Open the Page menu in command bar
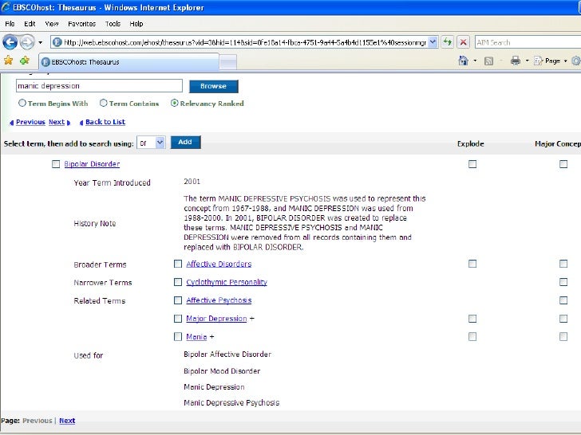 550,61
